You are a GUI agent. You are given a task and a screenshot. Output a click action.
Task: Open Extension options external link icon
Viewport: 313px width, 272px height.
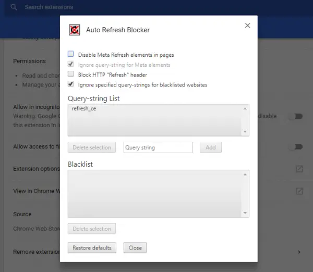click(299, 169)
